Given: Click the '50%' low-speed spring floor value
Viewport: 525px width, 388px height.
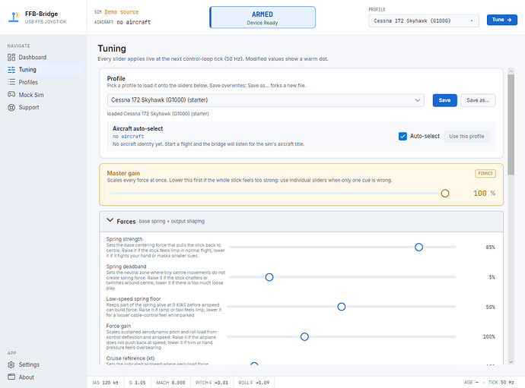Looking at the screenshot, I should pyautogui.click(x=490, y=307).
